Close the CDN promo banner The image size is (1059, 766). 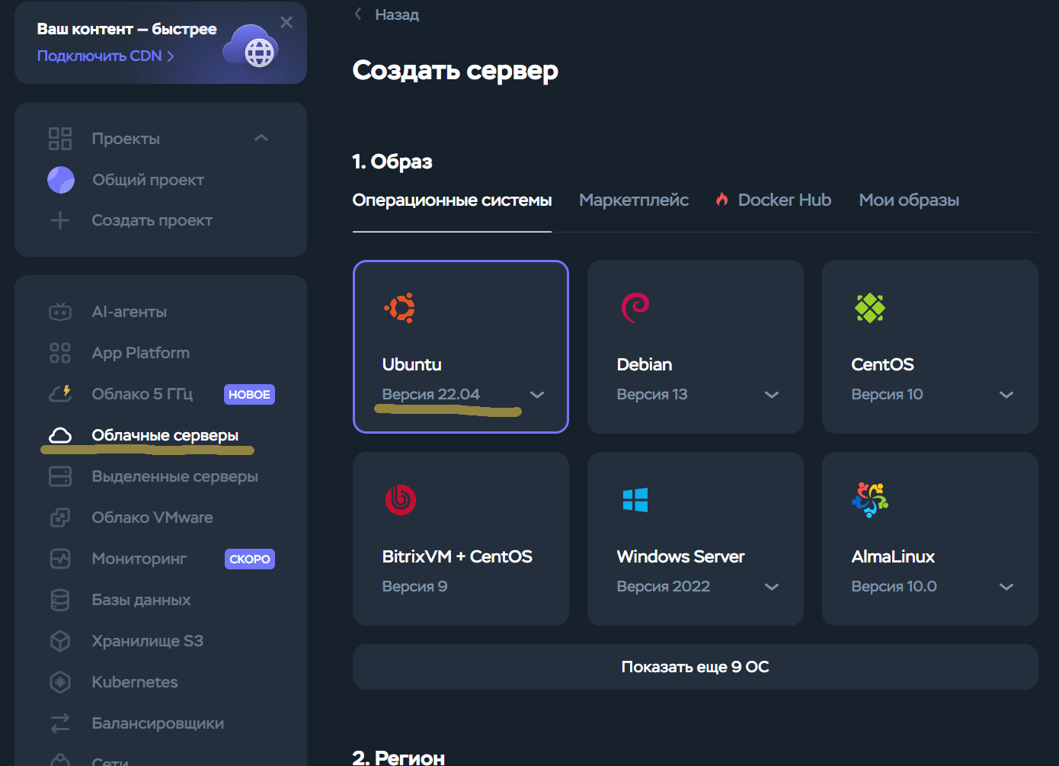(286, 22)
